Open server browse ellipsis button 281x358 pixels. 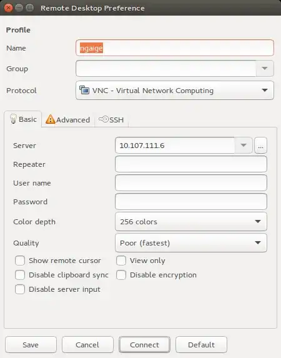click(x=260, y=146)
